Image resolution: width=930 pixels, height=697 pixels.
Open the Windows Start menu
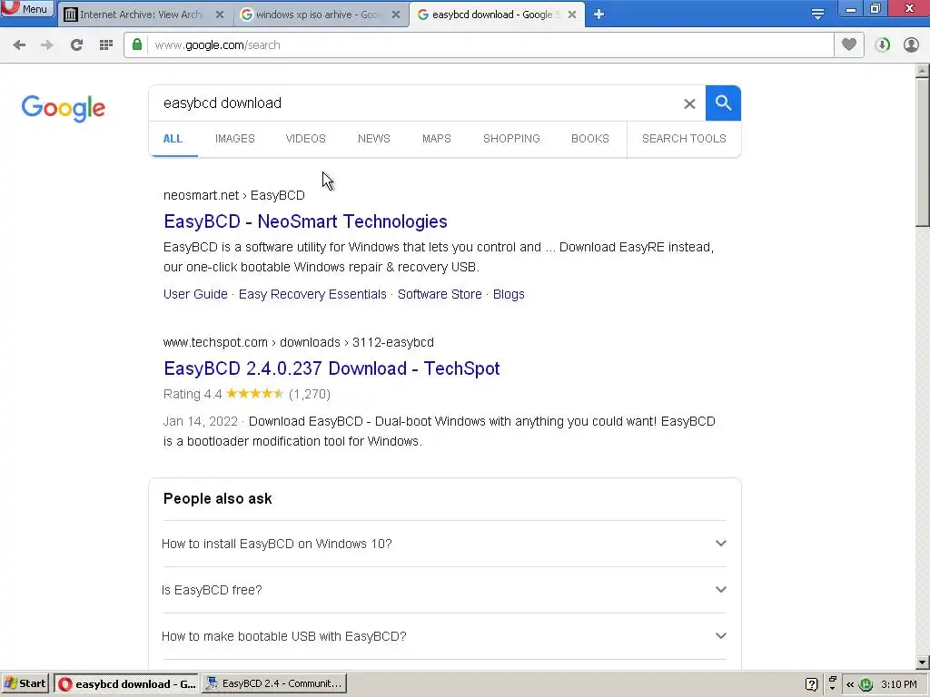[25, 683]
